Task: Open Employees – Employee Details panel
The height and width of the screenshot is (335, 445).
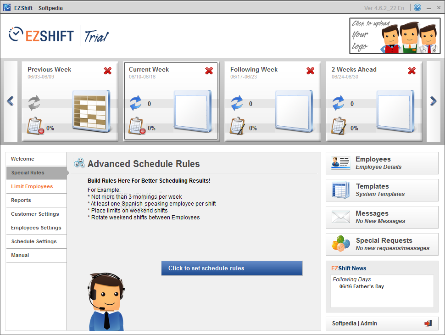Action: (x=382, y=163)
